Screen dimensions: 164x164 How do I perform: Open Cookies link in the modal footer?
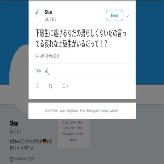pyautogui.click(x=105, y=111)
